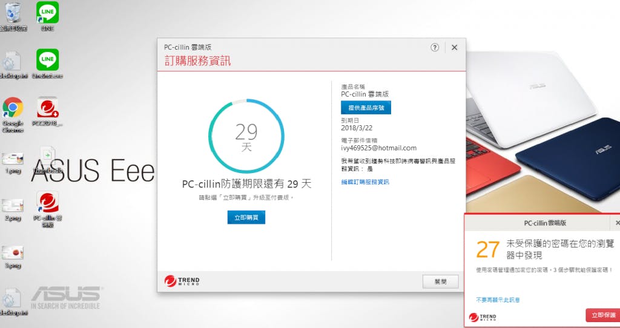
Task: Open the LineInst.exe installer icon
Action: [x=47, y=60]
